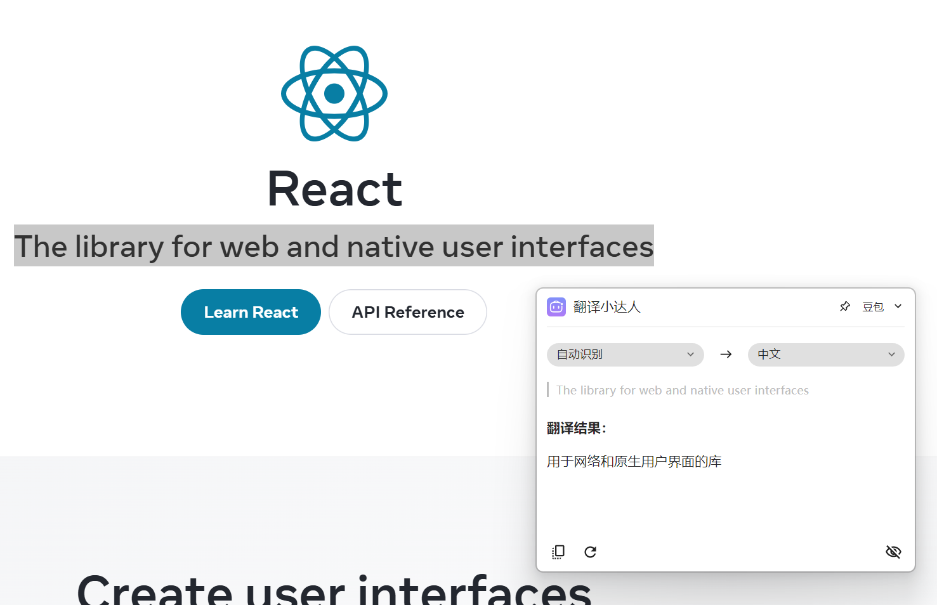The width and height of the screenshot is (937, 605).
Task: Pin the translation popup window
Action: click(845, 307)
